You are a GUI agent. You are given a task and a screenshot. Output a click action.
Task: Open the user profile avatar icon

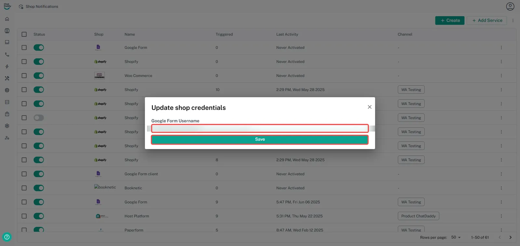coord(510,6)
